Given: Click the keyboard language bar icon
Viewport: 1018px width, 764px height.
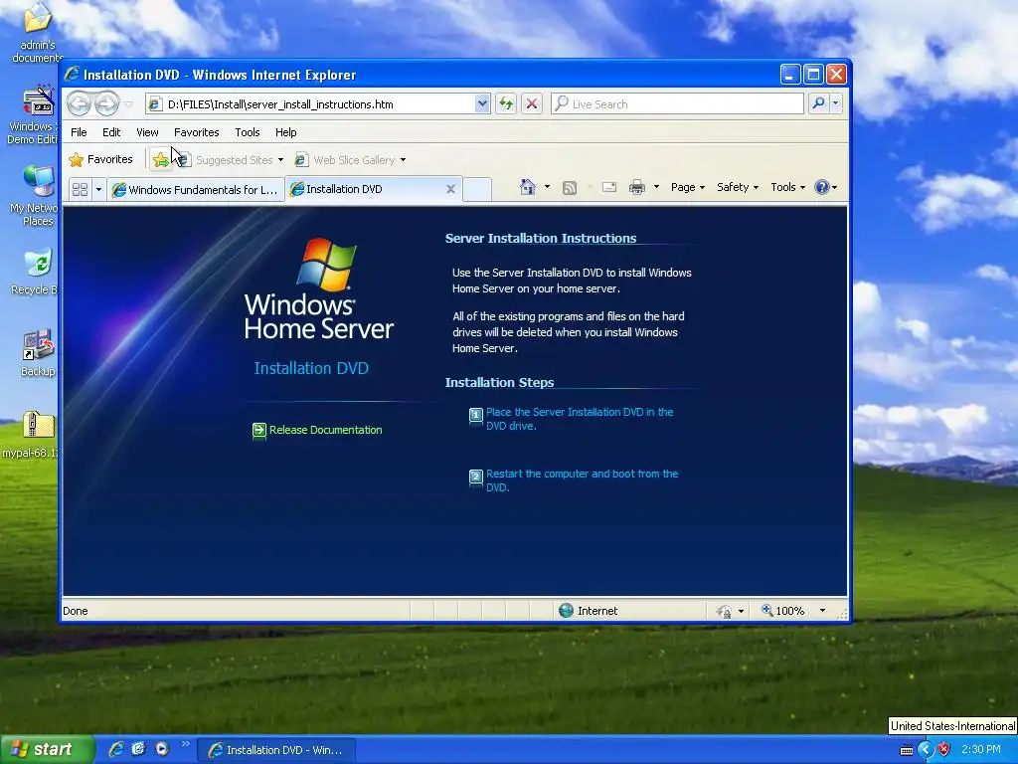Looking at the screenshot, I should pos(907,750).
